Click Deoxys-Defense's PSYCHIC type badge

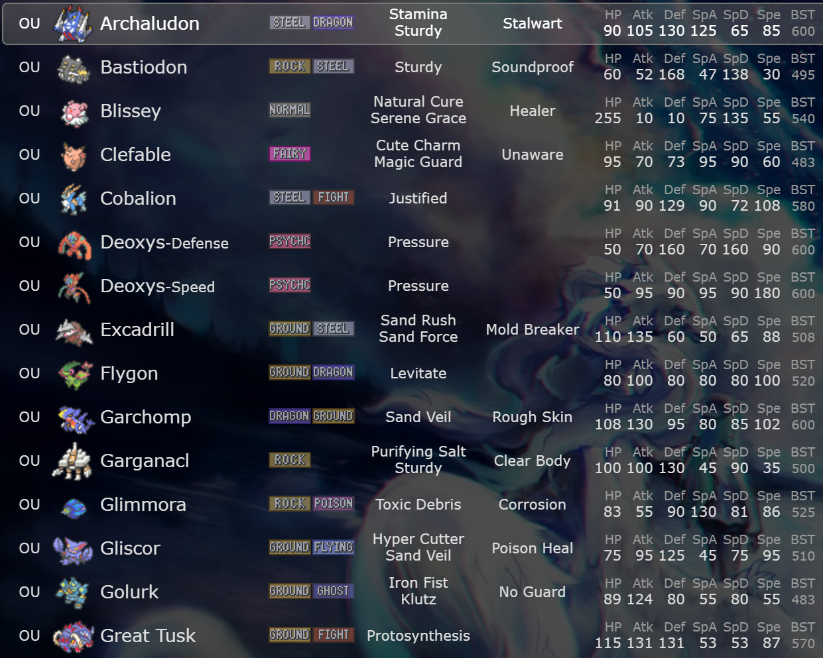click(x=290, y=241)
